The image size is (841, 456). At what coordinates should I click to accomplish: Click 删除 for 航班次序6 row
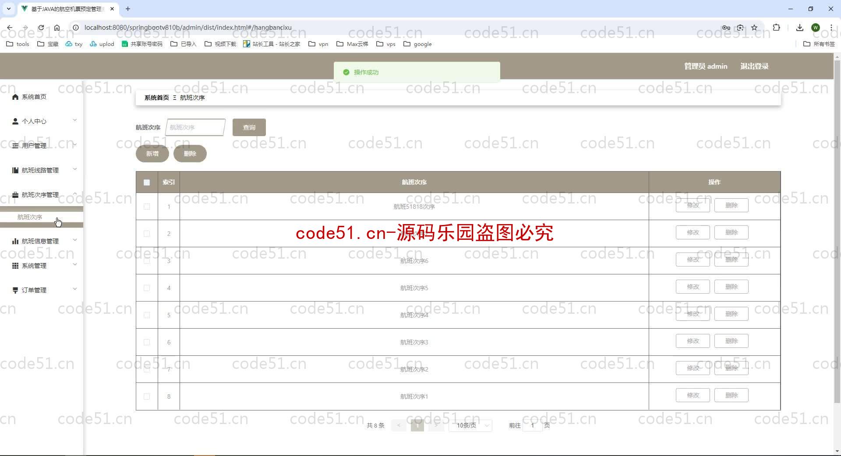point(731,260)
